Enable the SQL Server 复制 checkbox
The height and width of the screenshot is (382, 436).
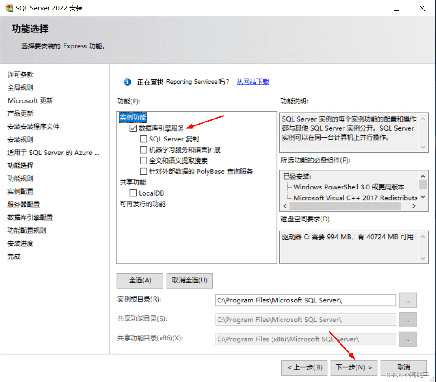(144, 139)
